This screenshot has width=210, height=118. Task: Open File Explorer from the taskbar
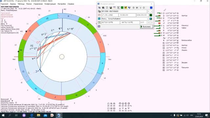pos(39,115)
